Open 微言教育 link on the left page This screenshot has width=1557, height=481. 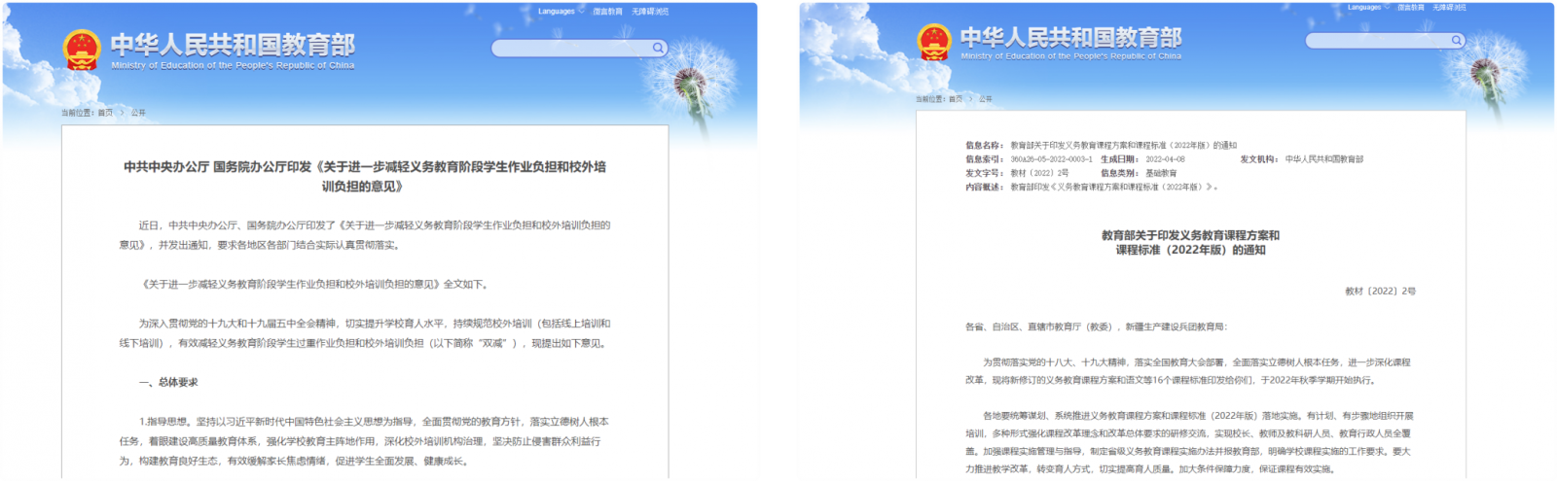click(607, 12)
